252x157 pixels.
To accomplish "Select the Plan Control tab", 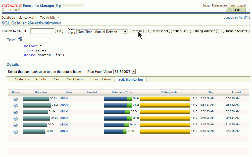I will [x=74, y=79].
